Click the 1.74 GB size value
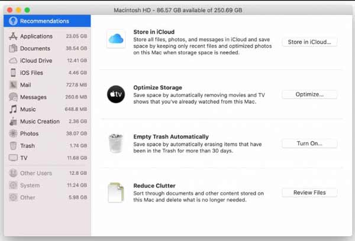 click(78, 146)
